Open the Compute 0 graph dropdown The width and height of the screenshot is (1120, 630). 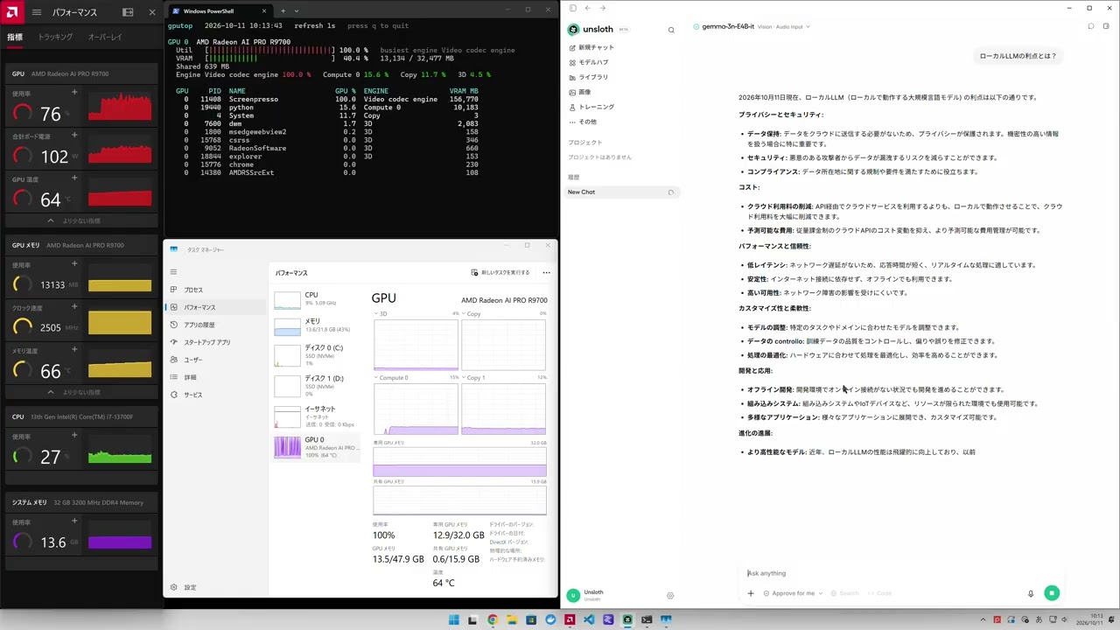click(x=391, y=377)
